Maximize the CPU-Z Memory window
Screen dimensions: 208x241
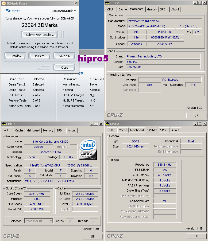coord(200,124)
